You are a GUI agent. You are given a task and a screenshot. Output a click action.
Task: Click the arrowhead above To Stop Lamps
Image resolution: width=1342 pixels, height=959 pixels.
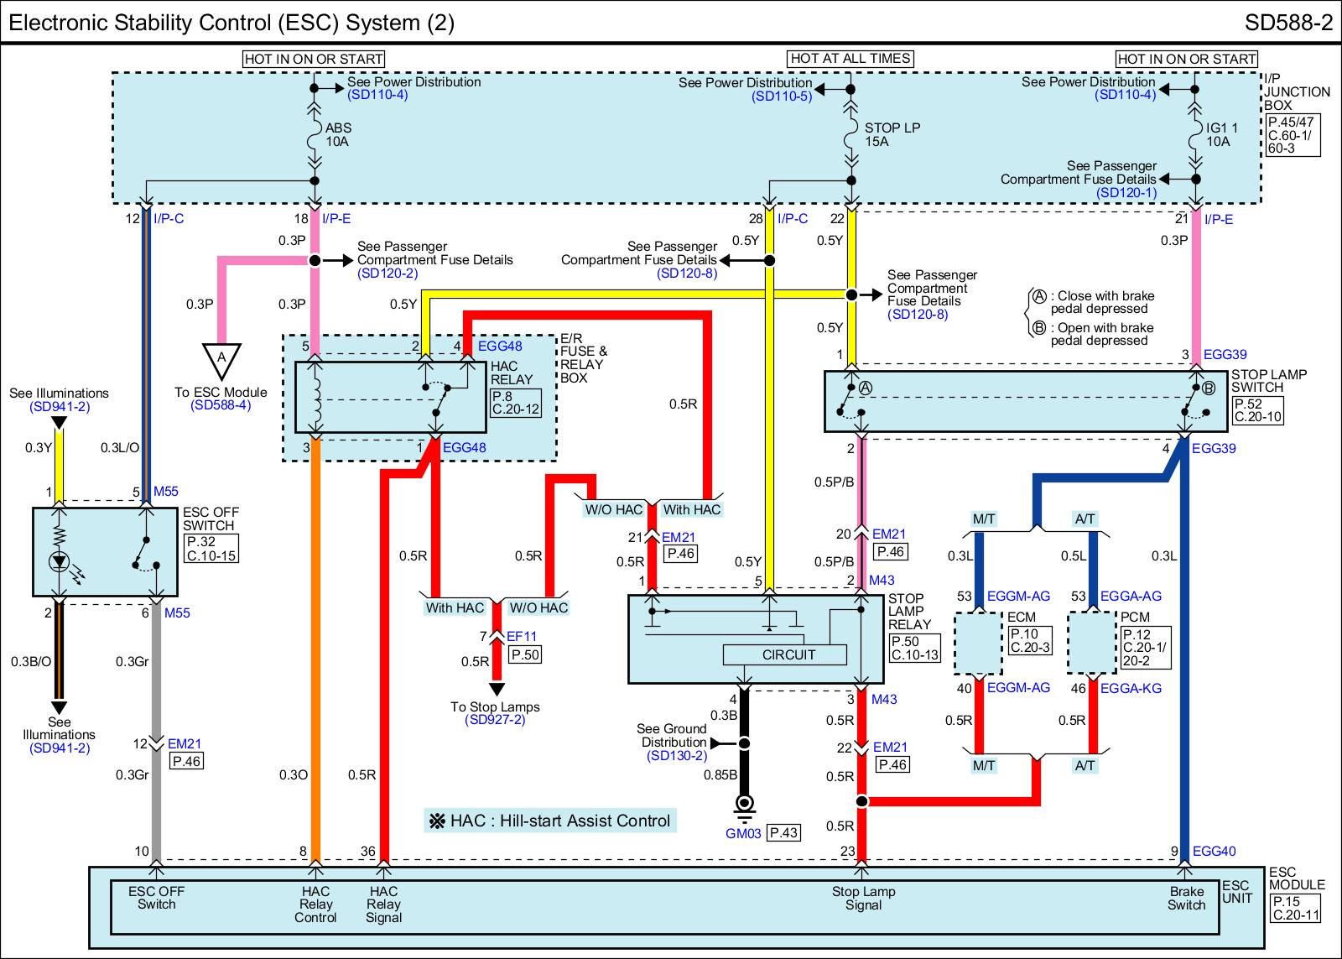pos(497,690)
